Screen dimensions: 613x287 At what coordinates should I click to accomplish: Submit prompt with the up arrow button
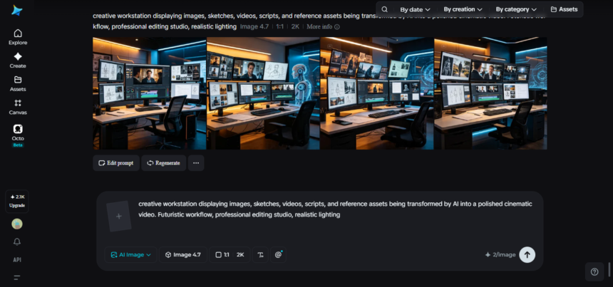[x=527, y=254]
